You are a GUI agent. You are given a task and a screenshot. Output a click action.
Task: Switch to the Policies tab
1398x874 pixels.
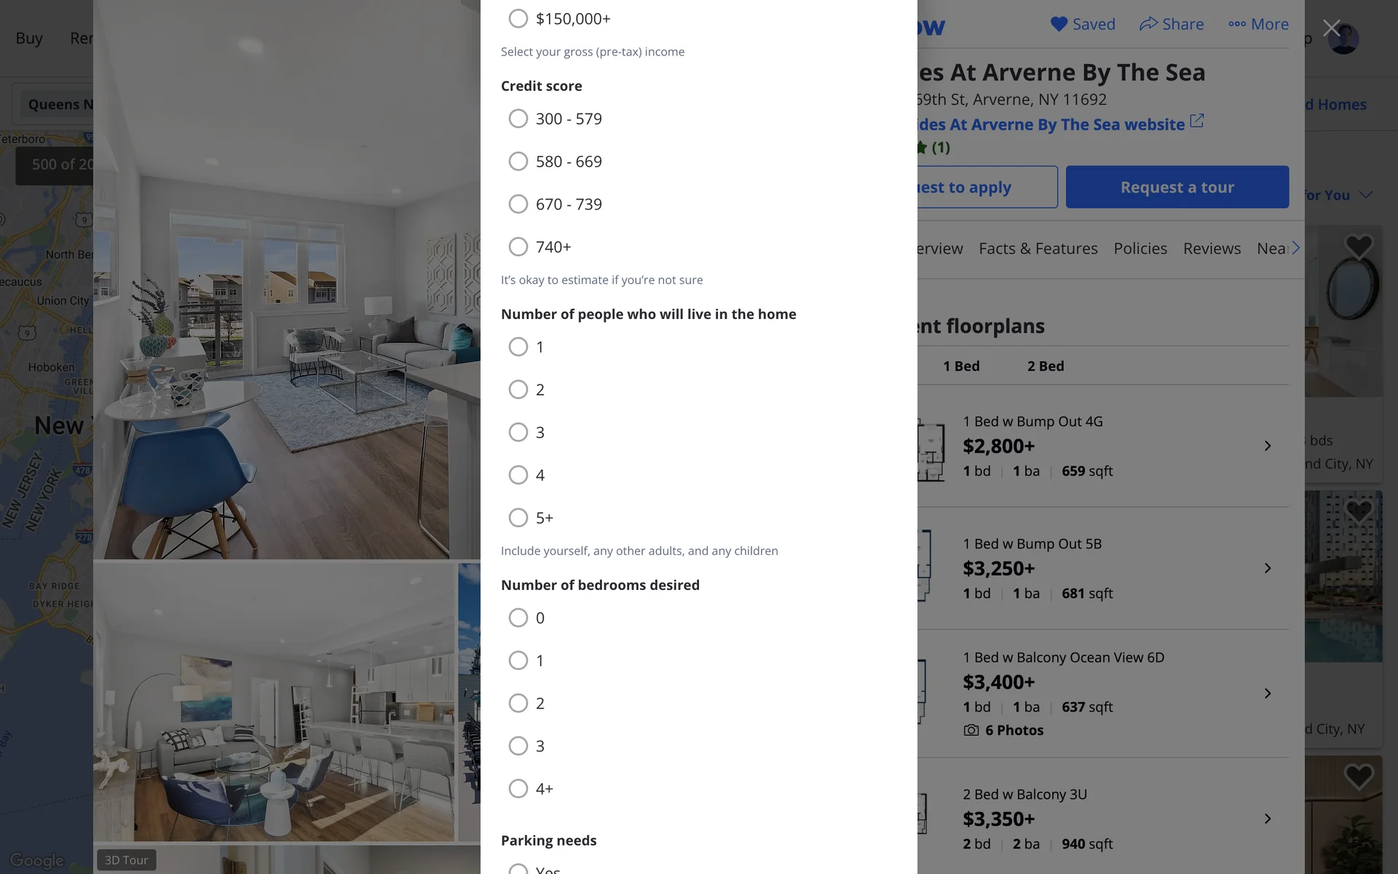(x=1140, y=248)
